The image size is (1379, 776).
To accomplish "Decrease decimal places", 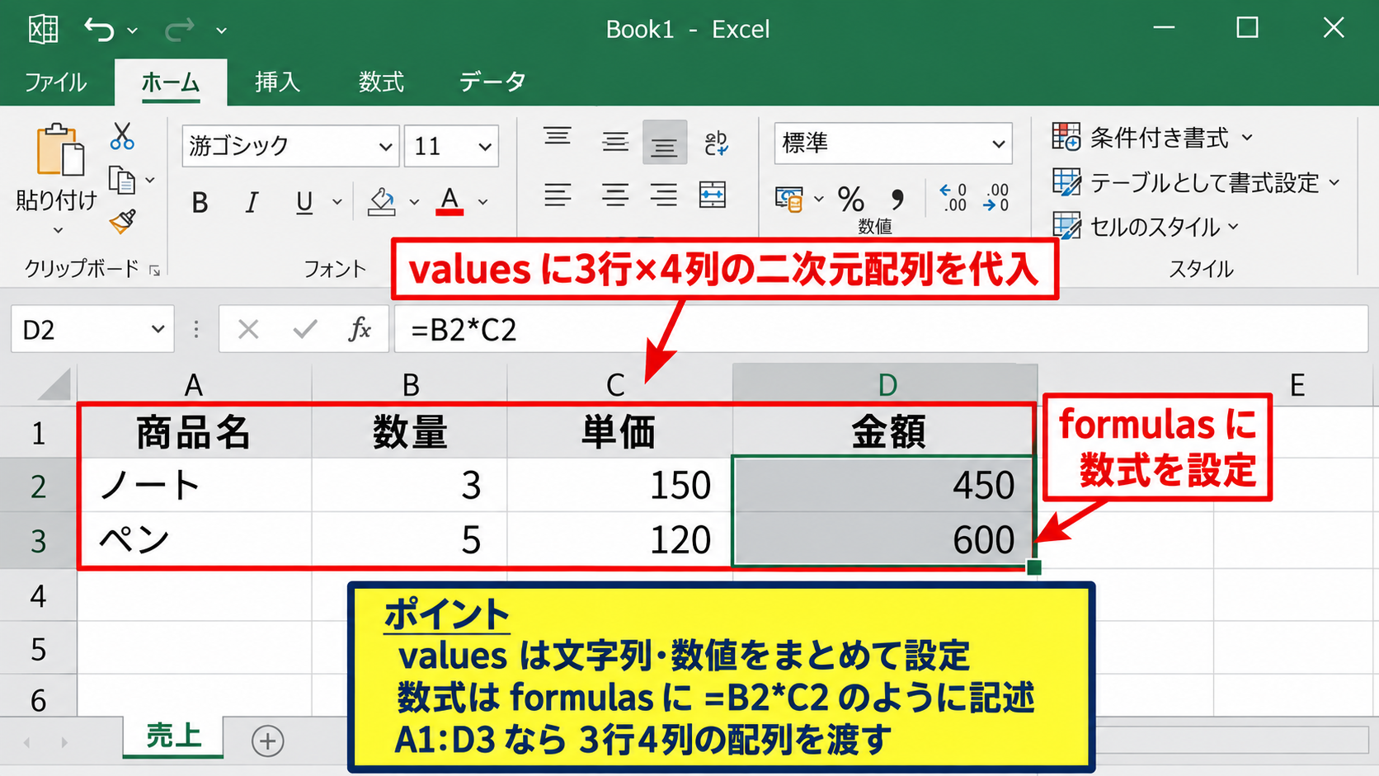I will point(996,198).
